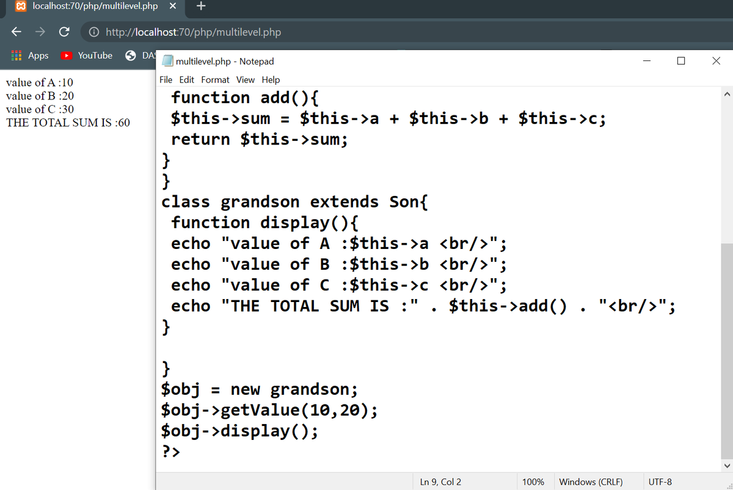Click the 100% zoom status entry
The height and width of the screenshot is (490, 733).
coord(533,481)
